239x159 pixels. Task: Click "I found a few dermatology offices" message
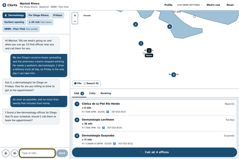(31, 116)
